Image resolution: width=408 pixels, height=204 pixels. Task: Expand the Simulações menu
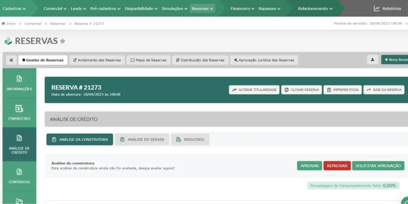175,9
